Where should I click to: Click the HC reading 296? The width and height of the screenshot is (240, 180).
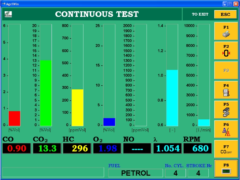click(77, 148)
